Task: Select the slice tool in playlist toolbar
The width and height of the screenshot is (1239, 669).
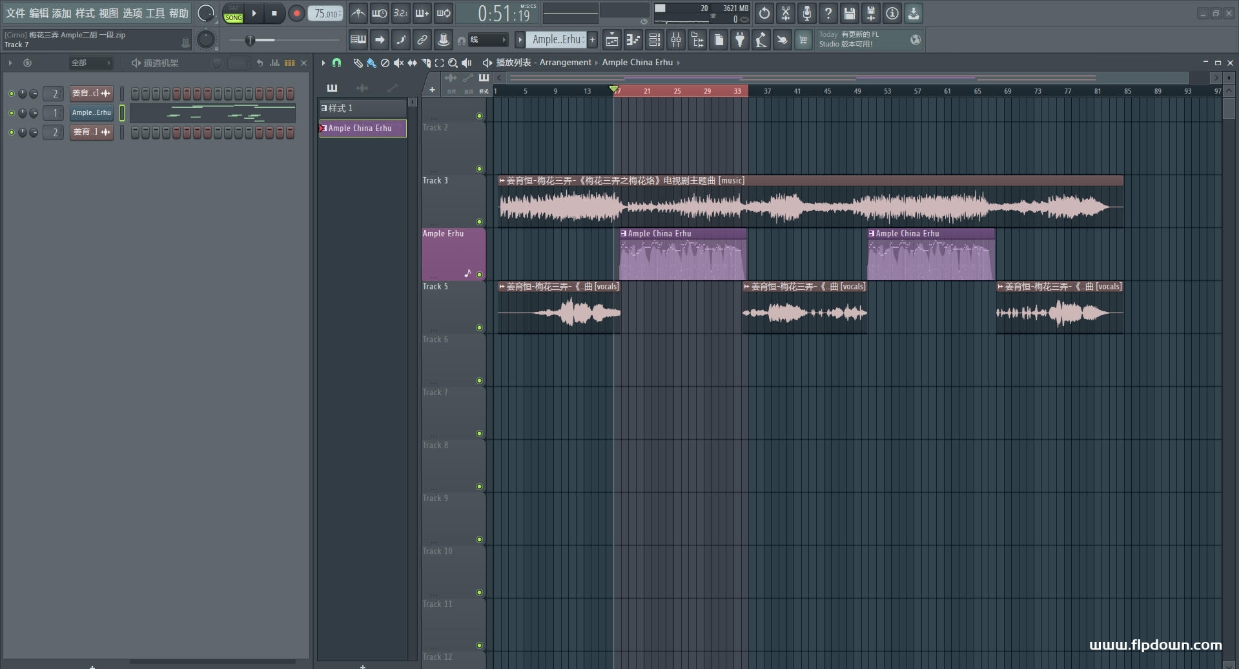Action: pos(425,63)
